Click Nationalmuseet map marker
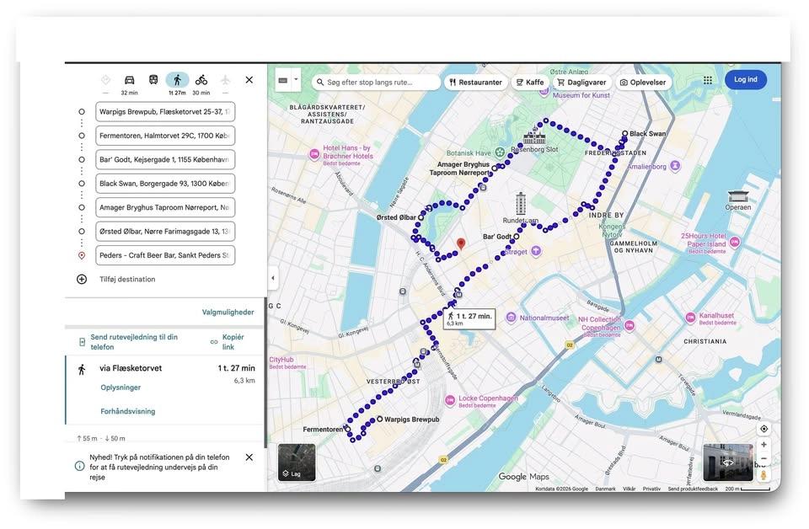The image size is (809, 529). tap(511, 318)
